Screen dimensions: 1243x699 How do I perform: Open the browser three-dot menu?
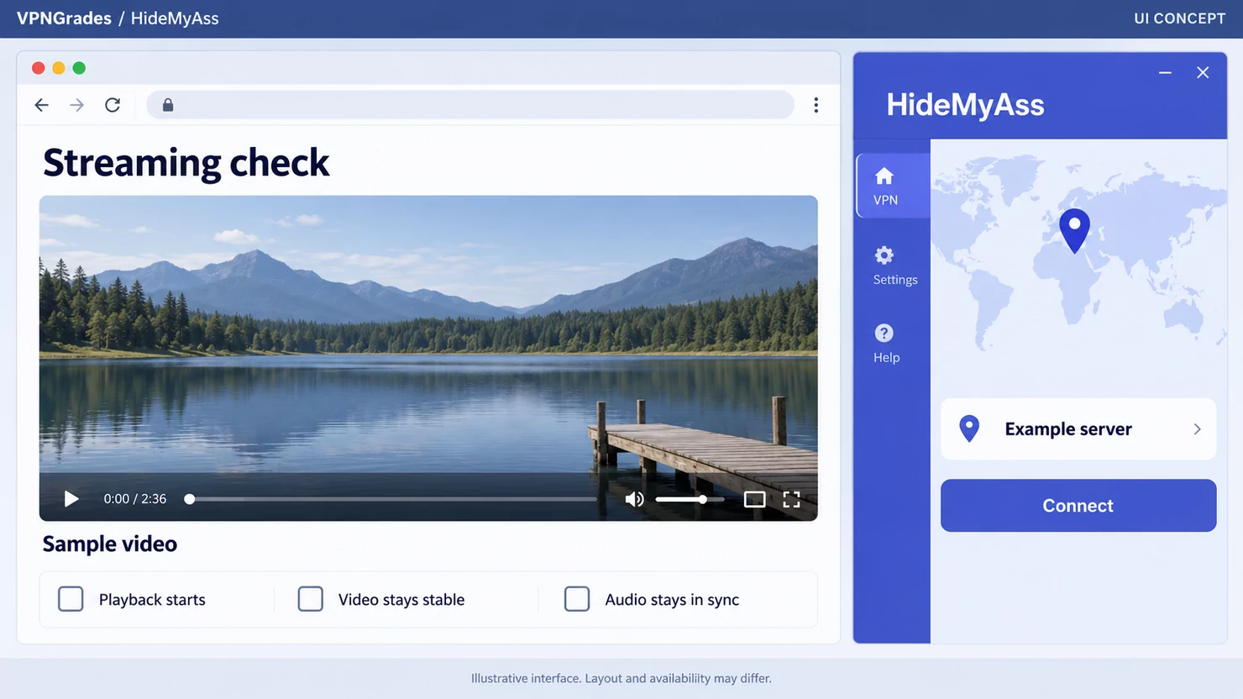pos(816,105)
